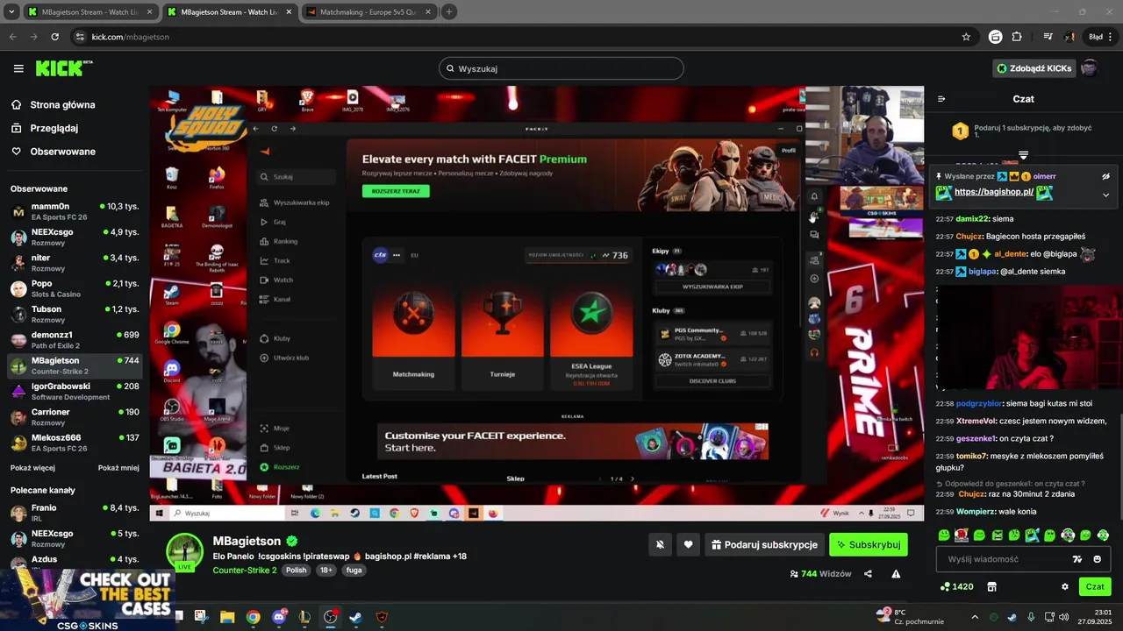Select the Polish tag under the stream title

pyautogui.click(x=297, y=570)
